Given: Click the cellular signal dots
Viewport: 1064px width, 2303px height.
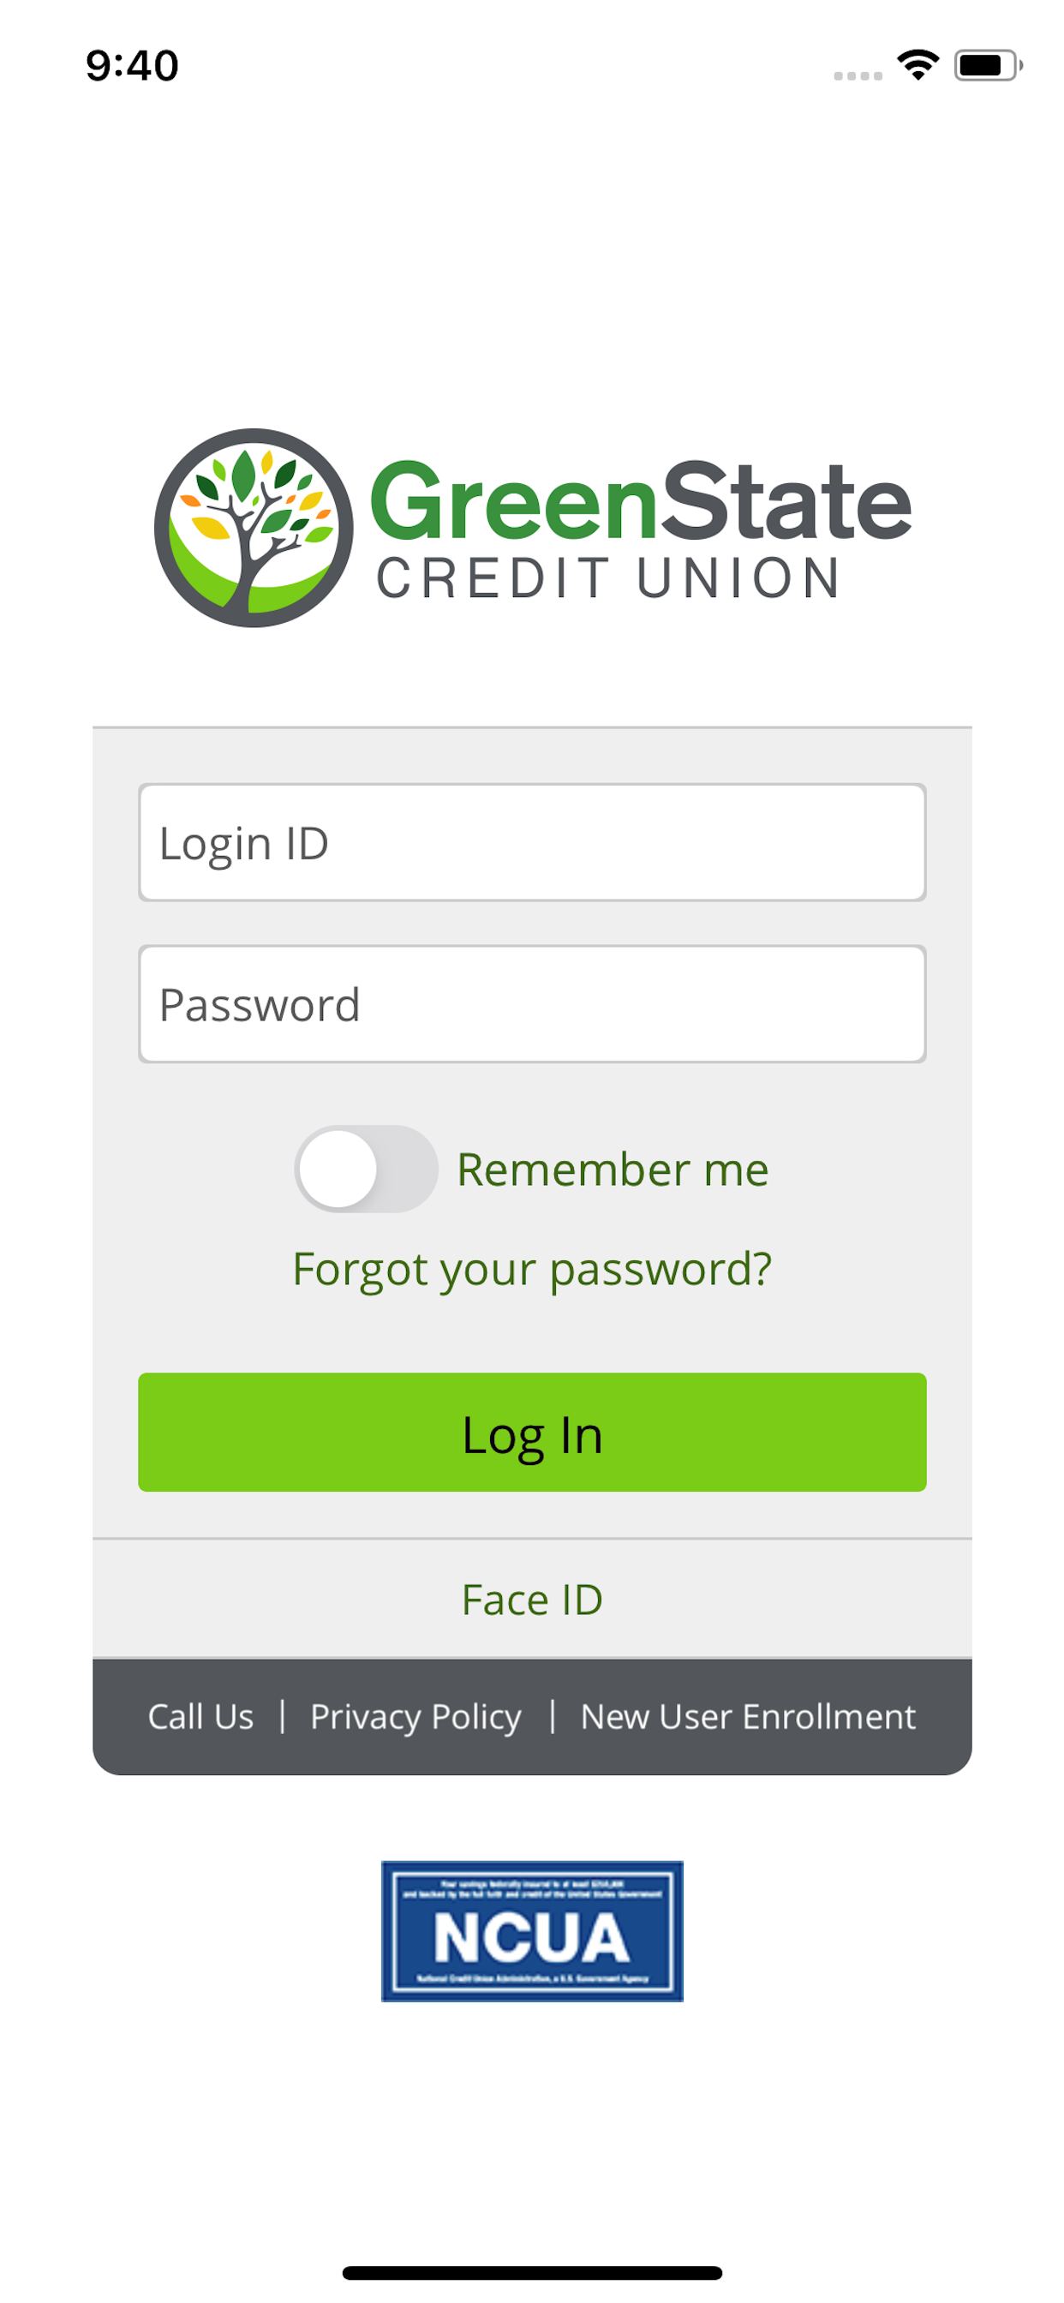Looking at the screenshot, I should 856,74.
